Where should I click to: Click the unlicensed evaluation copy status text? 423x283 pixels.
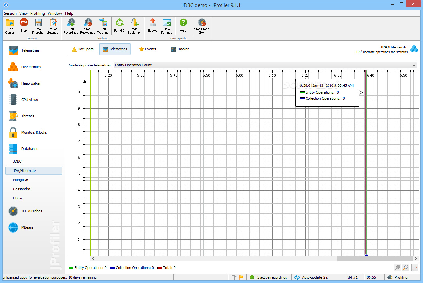tap(50, 277)
